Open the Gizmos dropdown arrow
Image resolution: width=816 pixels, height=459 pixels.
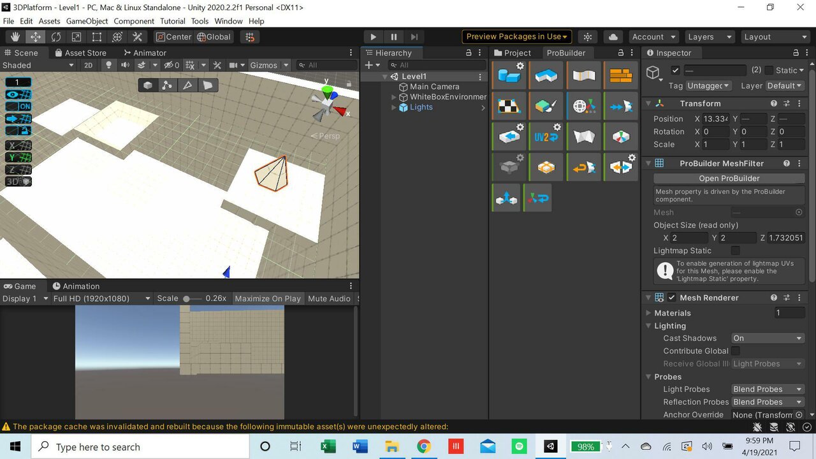286,65
